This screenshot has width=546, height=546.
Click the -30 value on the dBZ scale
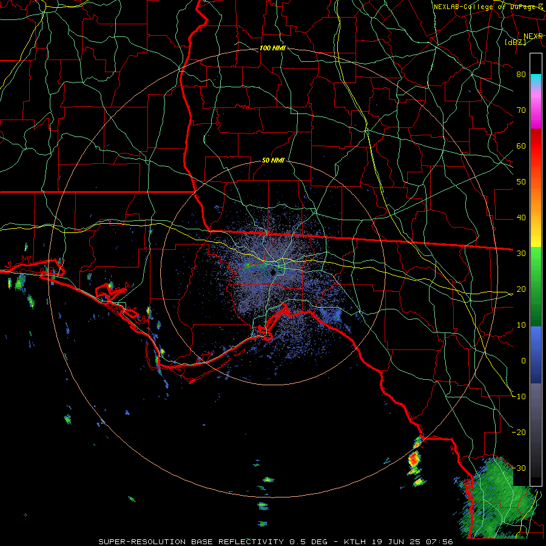[x=519, y=468]
